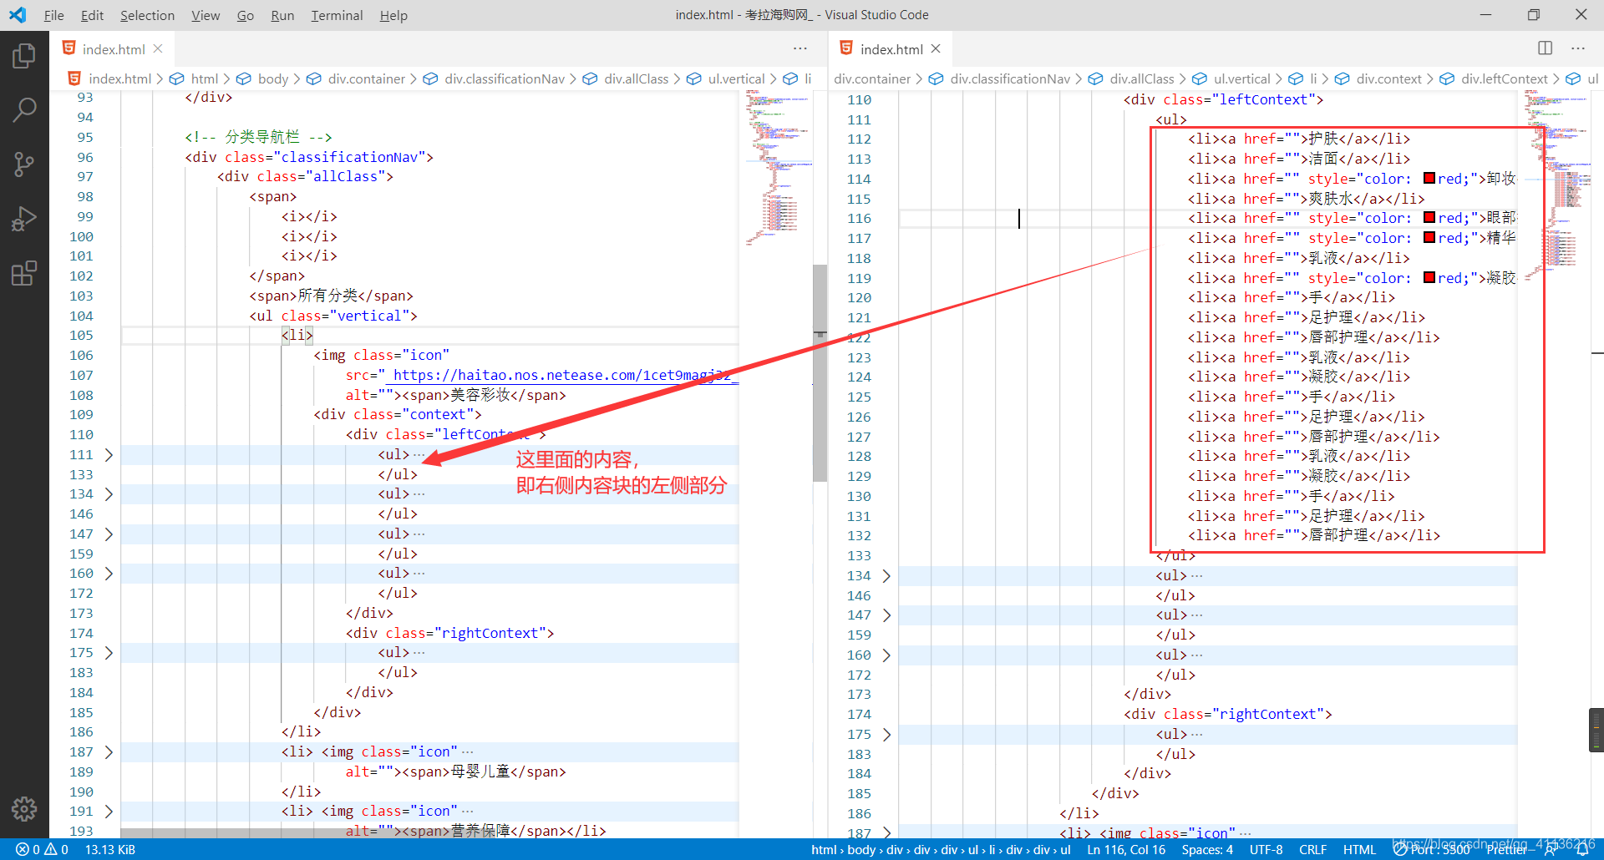Click 13.13 KiB file size in status bar
The height and width of the screenshot is (860, 1604).
[110, 849]
